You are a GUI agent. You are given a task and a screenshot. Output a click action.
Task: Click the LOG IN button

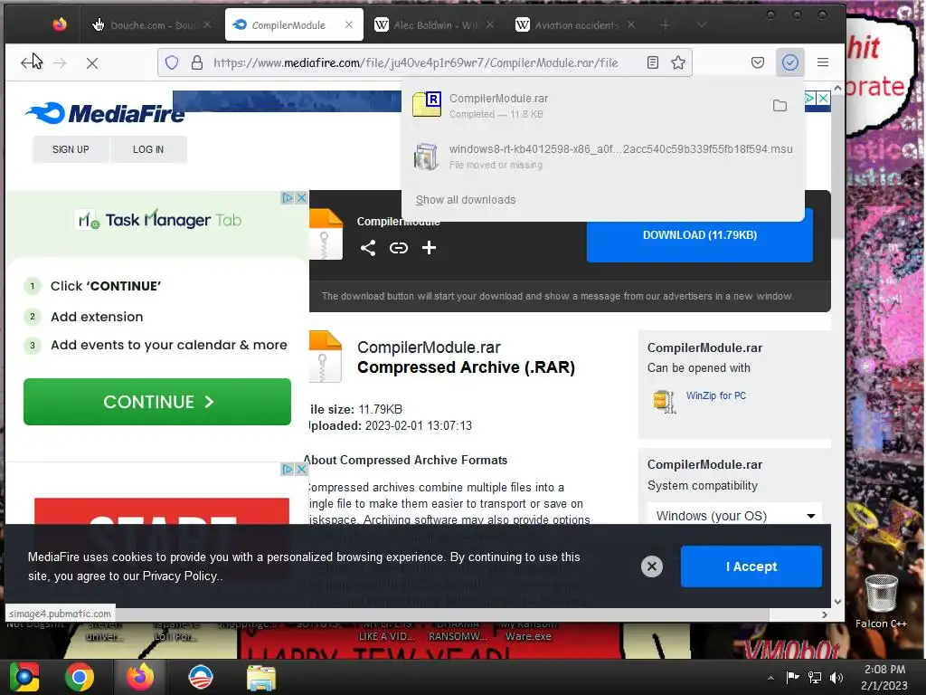tap(148, 149)
